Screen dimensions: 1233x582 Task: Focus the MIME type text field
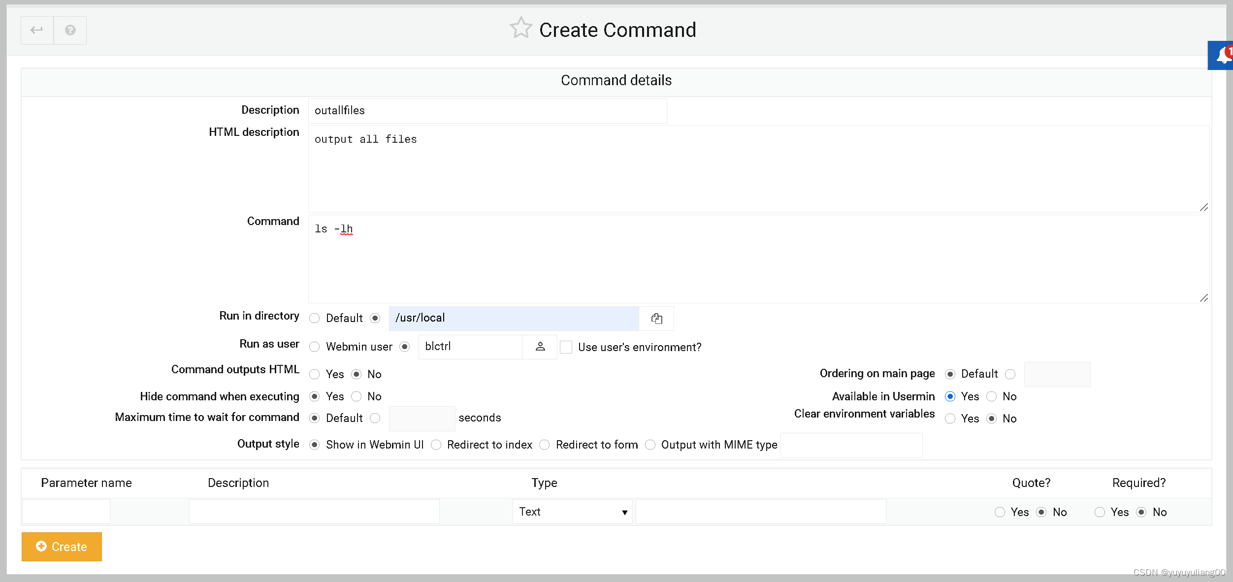[851, 445]
